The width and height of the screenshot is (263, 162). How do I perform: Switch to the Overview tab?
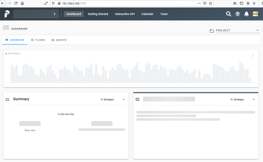(x=15, y=40)
